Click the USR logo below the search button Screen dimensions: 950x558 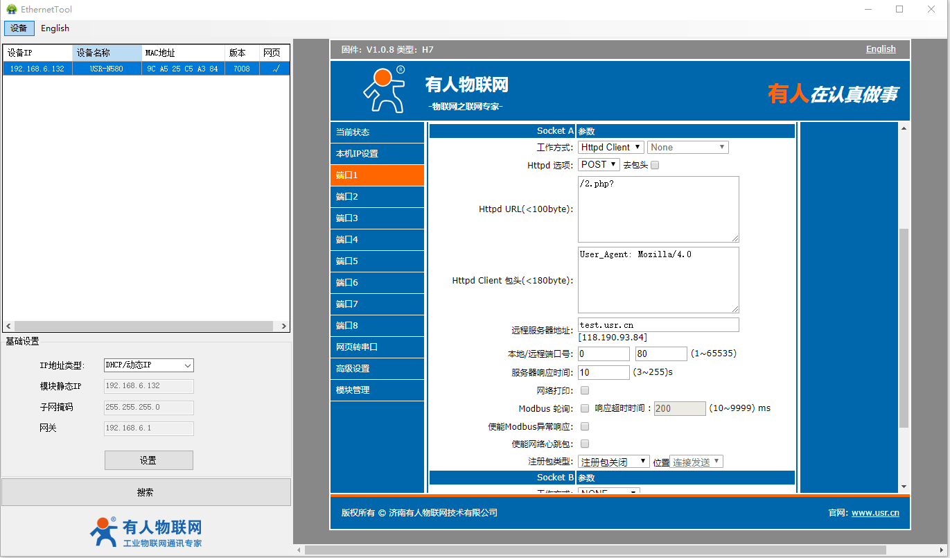coord(146,532)
